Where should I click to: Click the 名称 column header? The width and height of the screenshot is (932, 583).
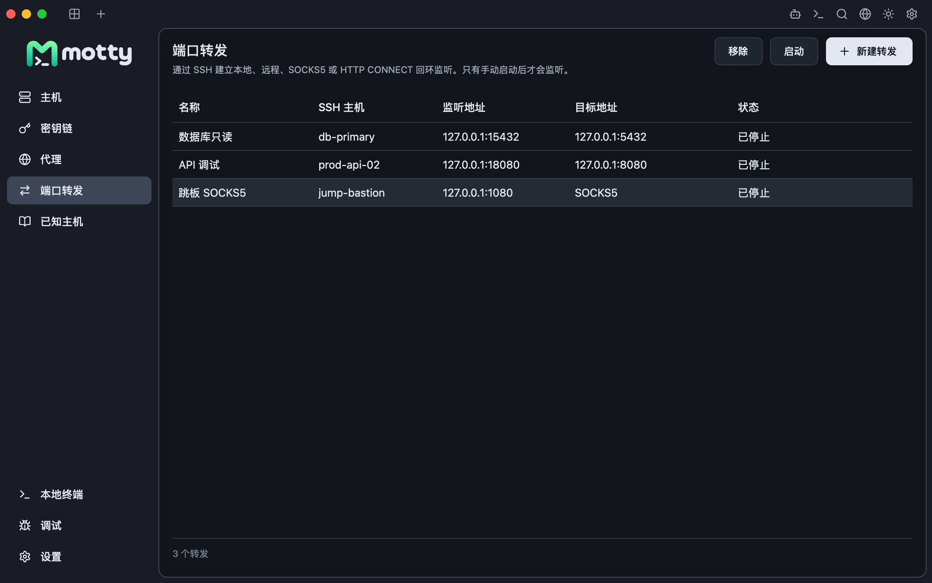[189, 107]
